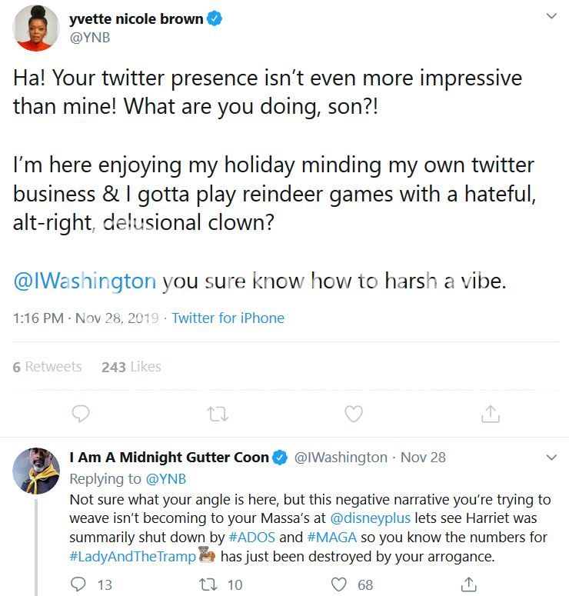This screenshot has width=569, height=596.
Task: Share the @IWashington reply tweet
Action: click(468, 584)
